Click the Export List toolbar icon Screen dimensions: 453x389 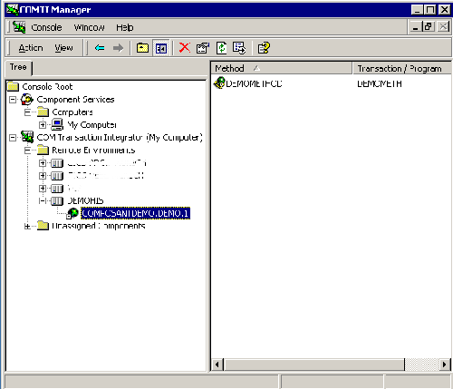point(239,48)
